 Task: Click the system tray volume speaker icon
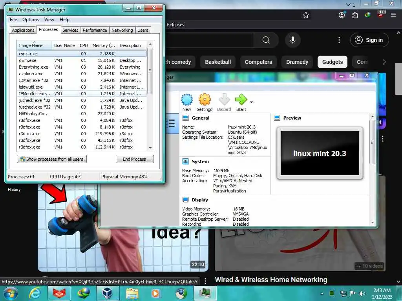point(362,293)
